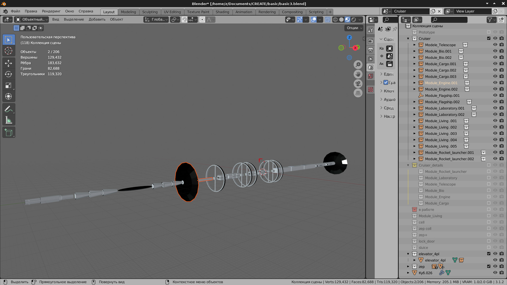This screenshot has width=507, height=285.
Task: Pick the Annotate pencil tool
Action: point(8,109)
